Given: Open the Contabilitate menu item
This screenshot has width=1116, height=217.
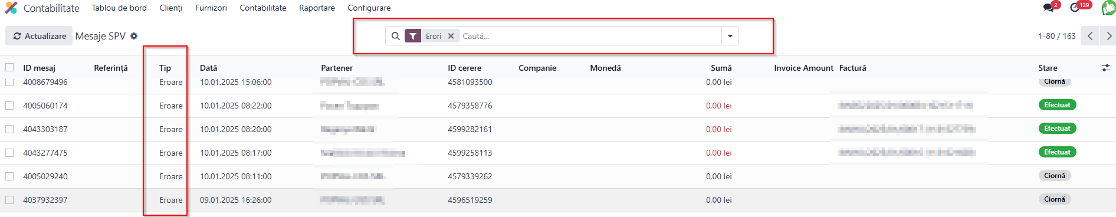Looking at the screenshot, I should [x=263, y=8].
